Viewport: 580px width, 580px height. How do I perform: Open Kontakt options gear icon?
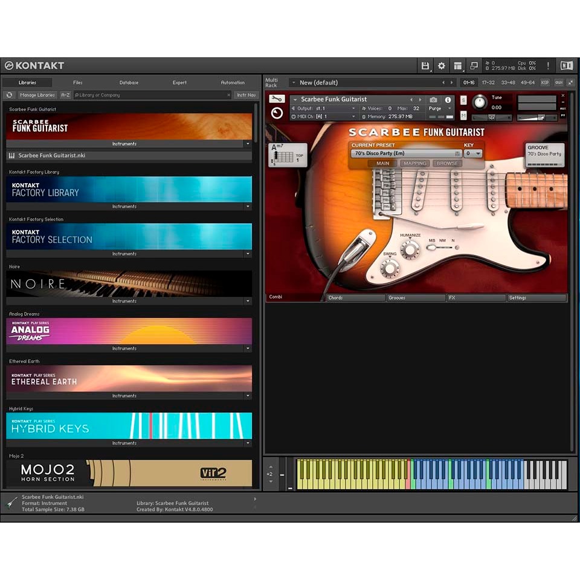(x=442, y=66)
